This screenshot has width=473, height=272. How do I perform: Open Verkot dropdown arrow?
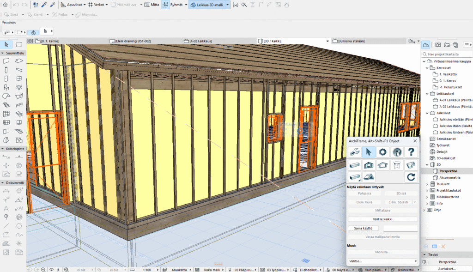107,5
